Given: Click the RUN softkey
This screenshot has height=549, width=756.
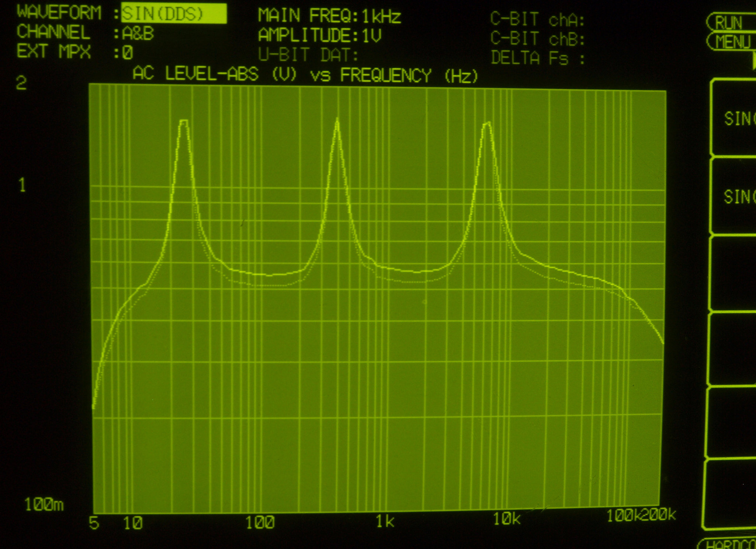Looking at the screenshot, I should pyautogui.click(x=729, y=23).
